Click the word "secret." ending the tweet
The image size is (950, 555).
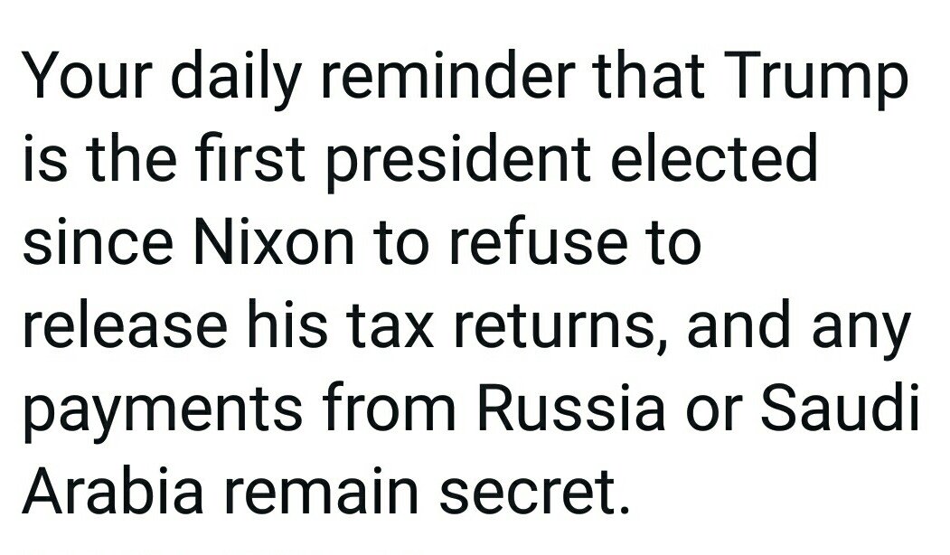534,494
